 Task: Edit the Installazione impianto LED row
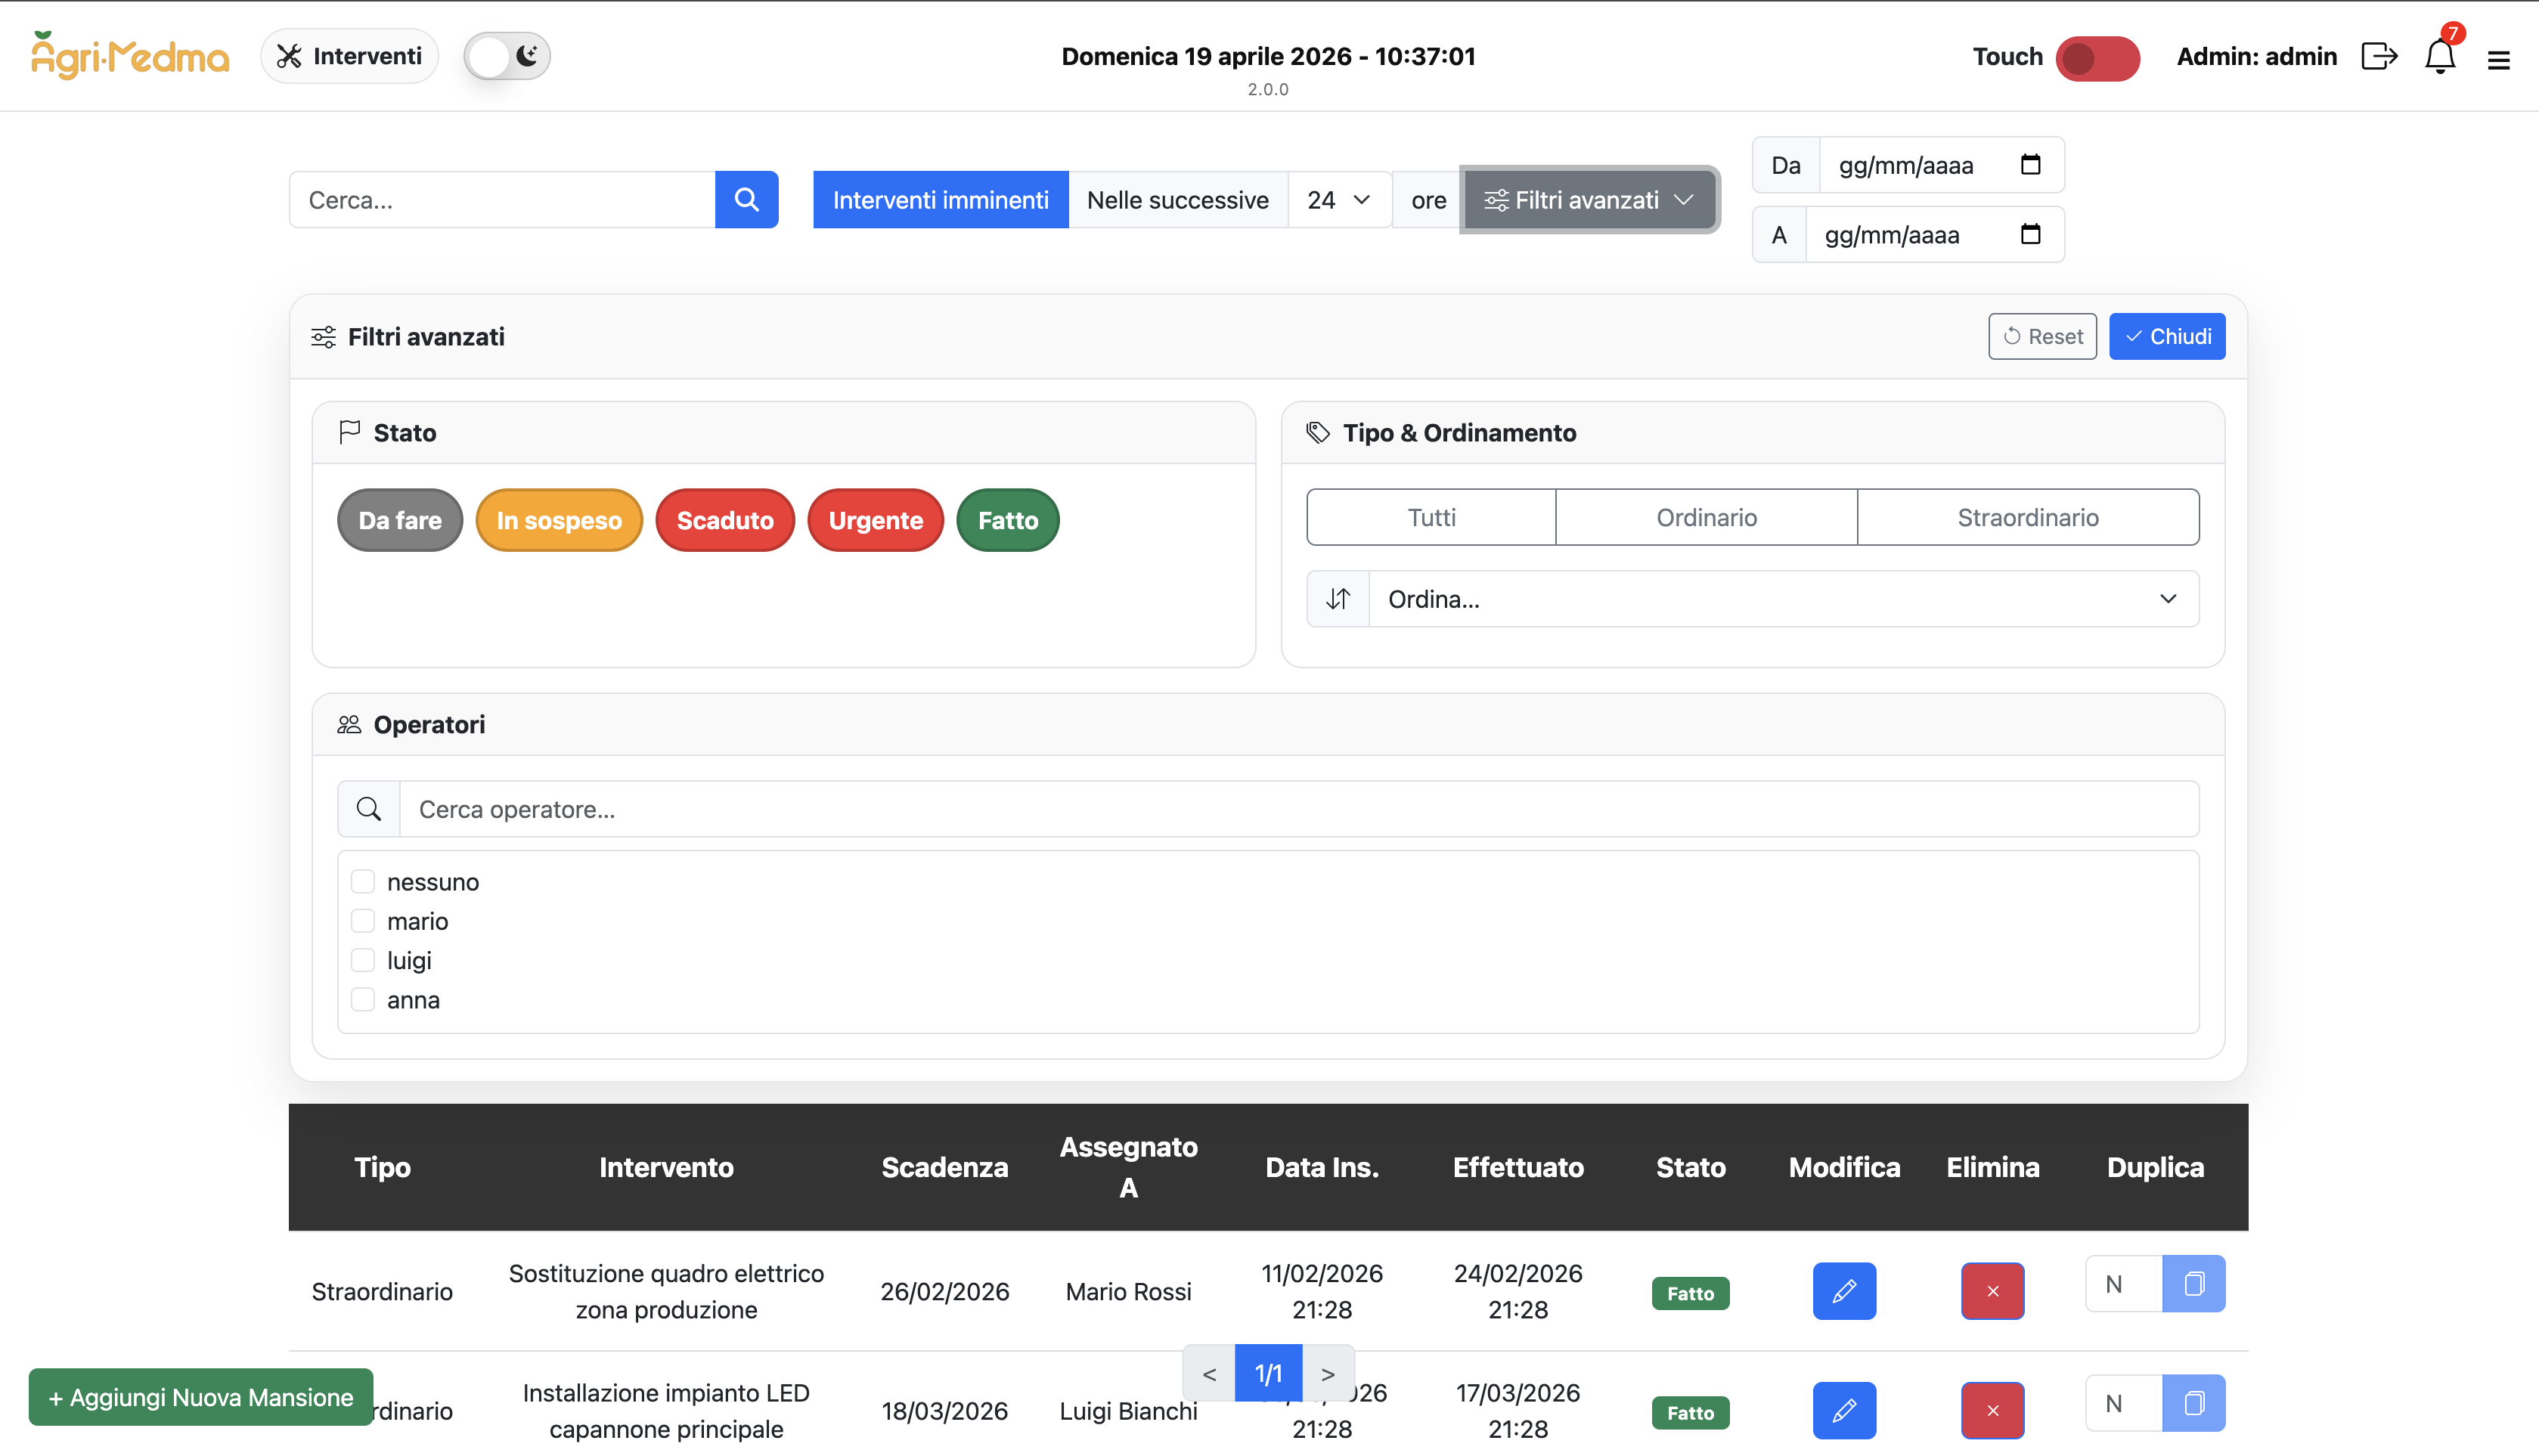pyautogui.click(x=1844, y=1410)
